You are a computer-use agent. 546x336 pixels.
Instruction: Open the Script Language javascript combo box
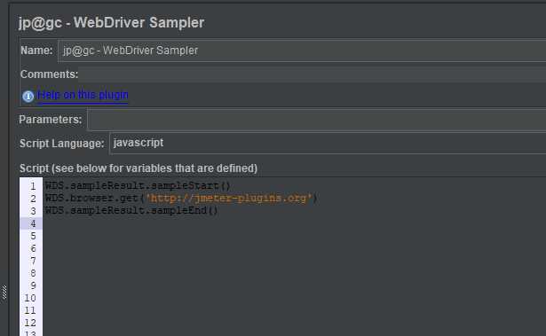(328, 144)
